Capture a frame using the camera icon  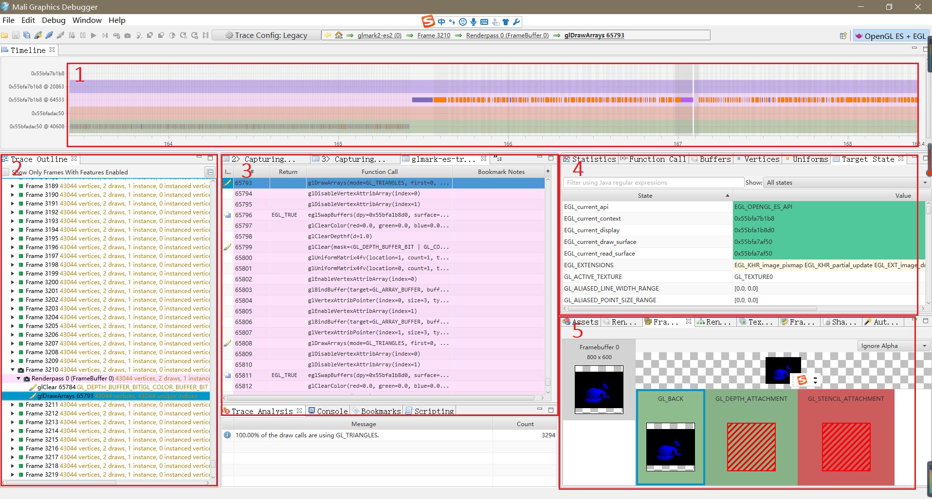(x=128, y=35)
